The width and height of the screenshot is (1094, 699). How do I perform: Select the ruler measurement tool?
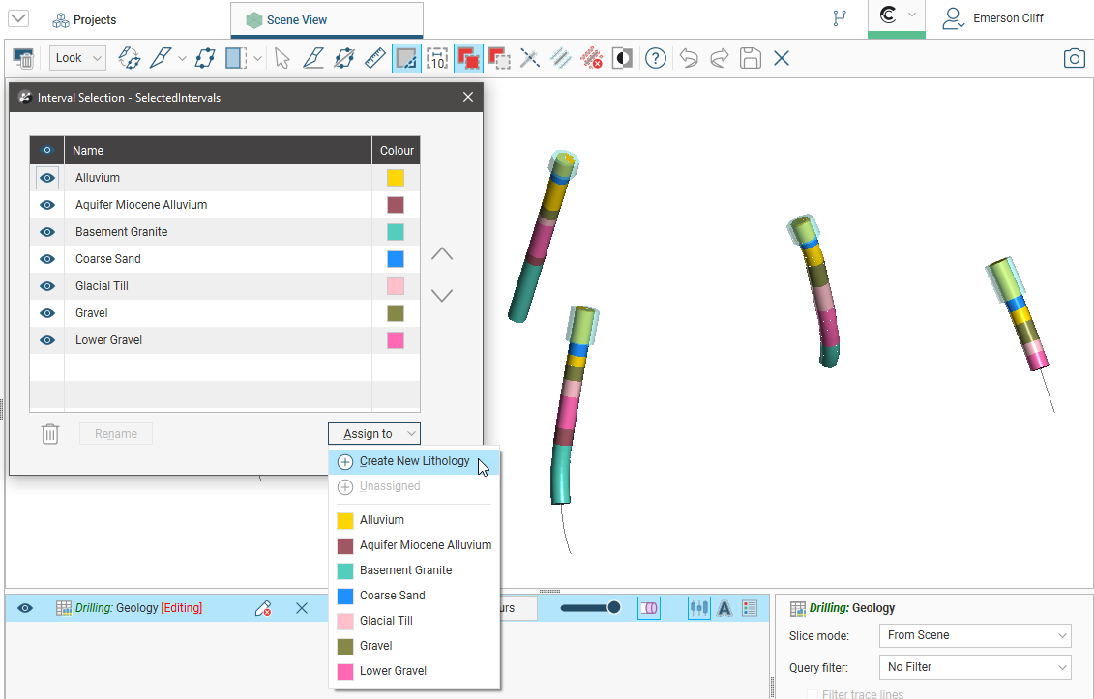(374, 58)
